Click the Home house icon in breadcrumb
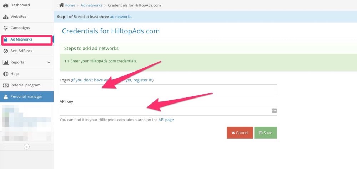 coord(61,5)
